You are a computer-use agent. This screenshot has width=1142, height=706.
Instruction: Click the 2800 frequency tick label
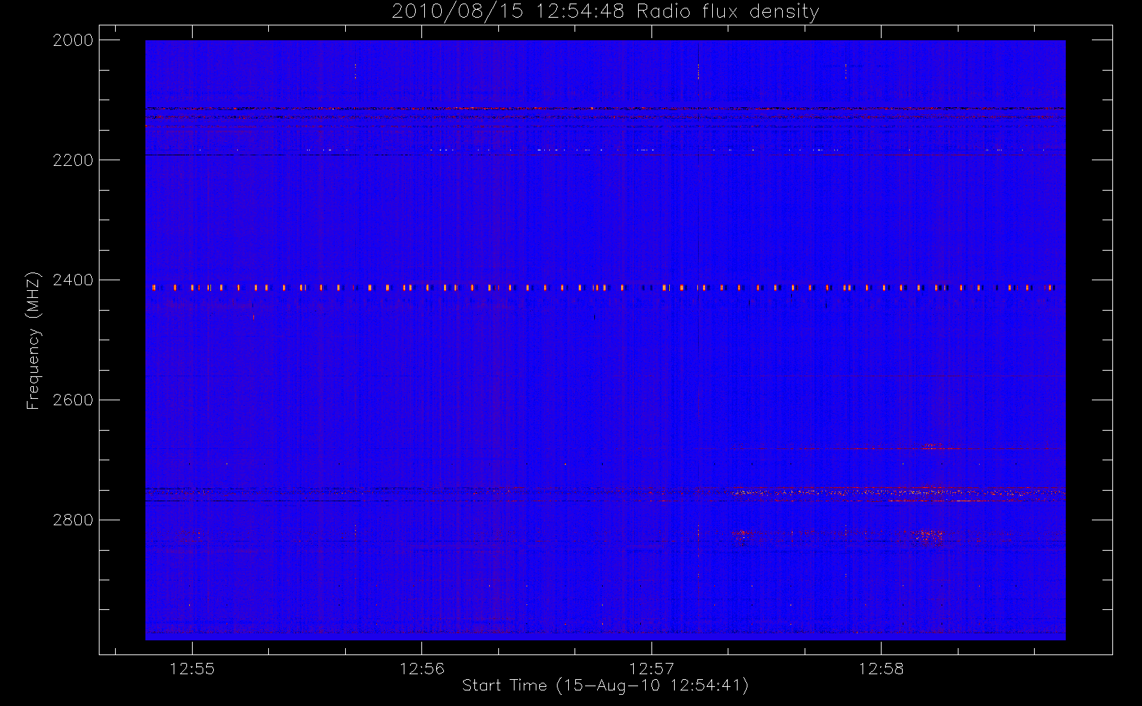(73, 520)
